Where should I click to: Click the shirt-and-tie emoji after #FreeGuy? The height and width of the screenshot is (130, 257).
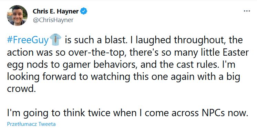[55, 40]
